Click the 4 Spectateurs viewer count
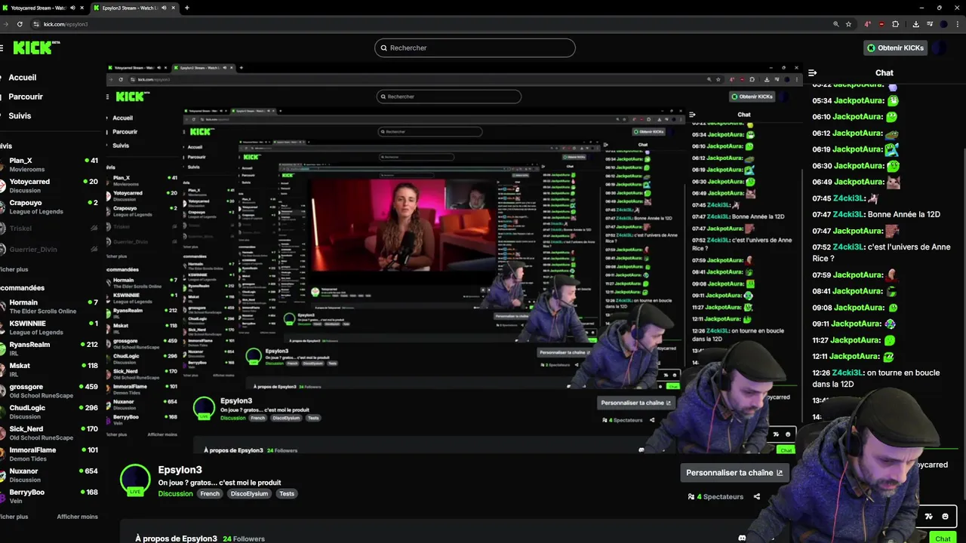Screen dimensions: 966x543 [x=715, y=497]
